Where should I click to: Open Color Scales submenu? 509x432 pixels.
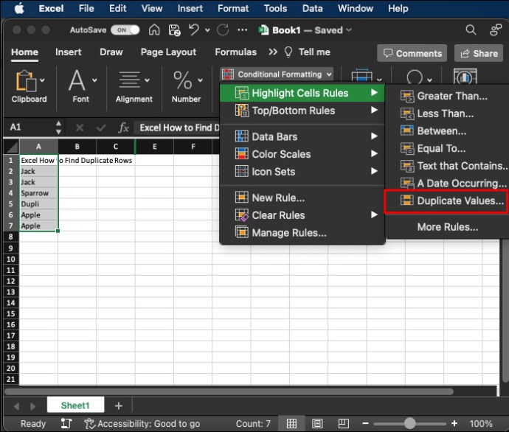[x=302, y=154]
